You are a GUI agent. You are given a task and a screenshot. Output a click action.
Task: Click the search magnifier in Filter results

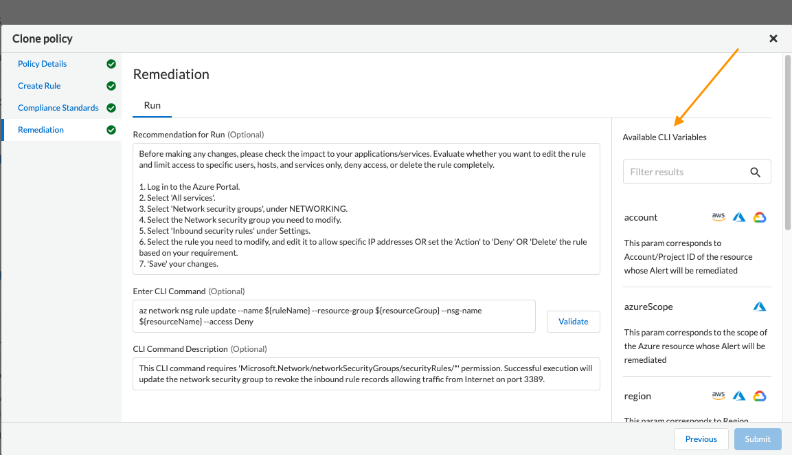(x=756, y=172)
